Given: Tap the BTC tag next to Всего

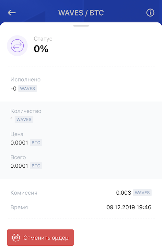Looking at the screenshot, I should (x=36, y=166).
